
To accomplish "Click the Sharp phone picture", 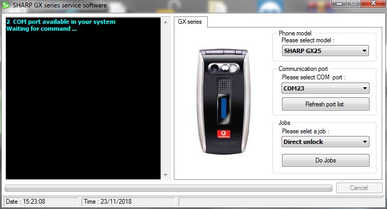I will point(224,102).
